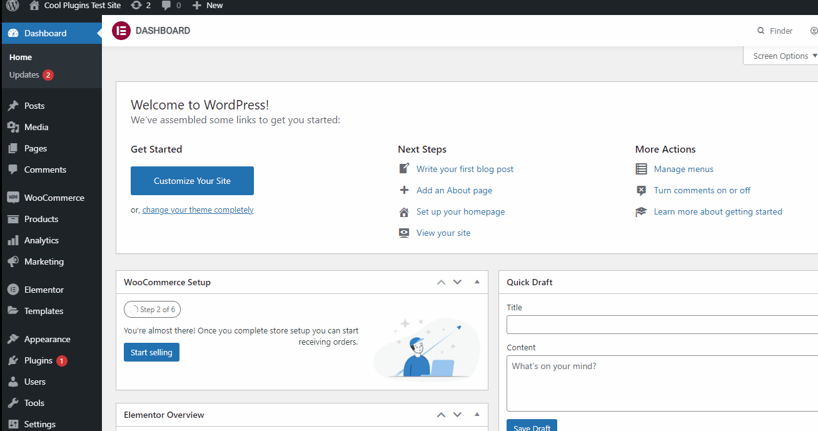Click the Step 2 of 6 progress indicator
Screen dimensions: 818x431
pos(152,310)
